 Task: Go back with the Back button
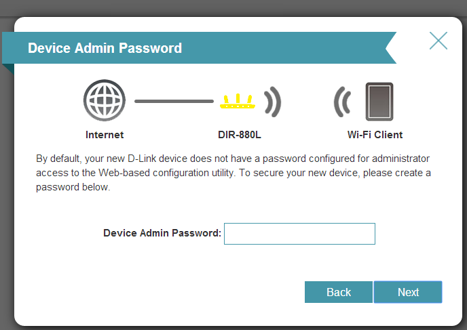coord(339,292)
